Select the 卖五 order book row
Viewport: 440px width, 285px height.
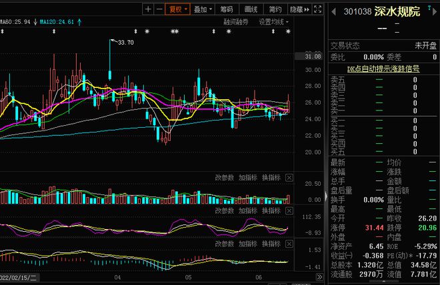pos(383,80)
